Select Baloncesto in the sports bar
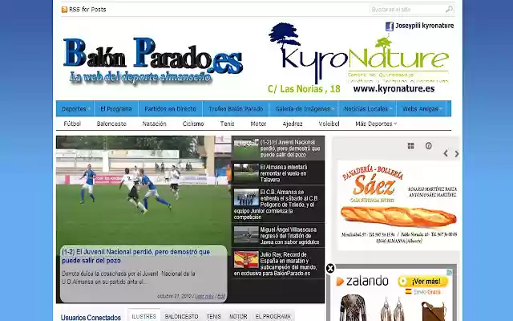Screen dimensions: 513x321 tap(111, 124)
